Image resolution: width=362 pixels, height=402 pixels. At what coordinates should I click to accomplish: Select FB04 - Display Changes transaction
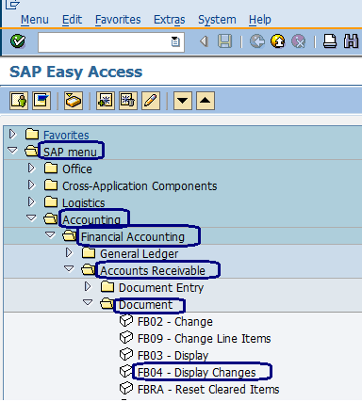(x=197, y=373)
